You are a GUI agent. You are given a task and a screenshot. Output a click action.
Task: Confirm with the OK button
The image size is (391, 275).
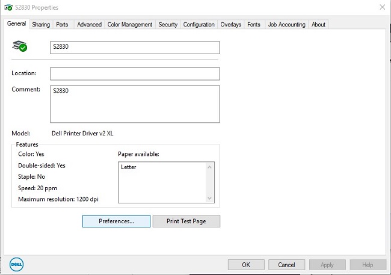pos(246,265)
